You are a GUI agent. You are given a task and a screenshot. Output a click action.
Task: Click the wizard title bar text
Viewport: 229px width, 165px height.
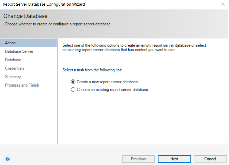(44, 4)
